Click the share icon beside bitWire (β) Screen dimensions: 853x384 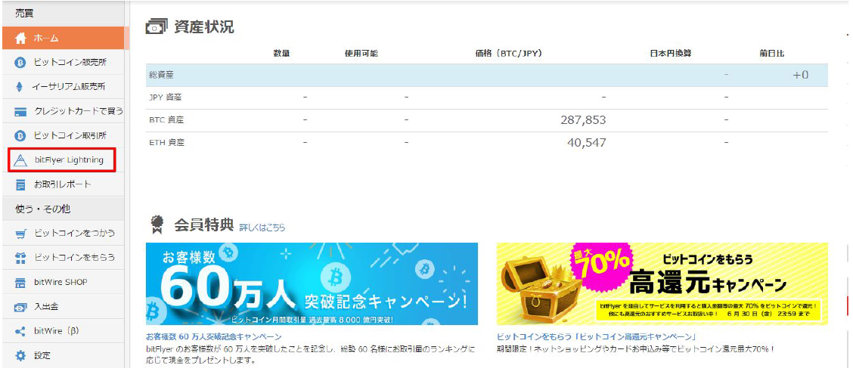coord(20,331)
